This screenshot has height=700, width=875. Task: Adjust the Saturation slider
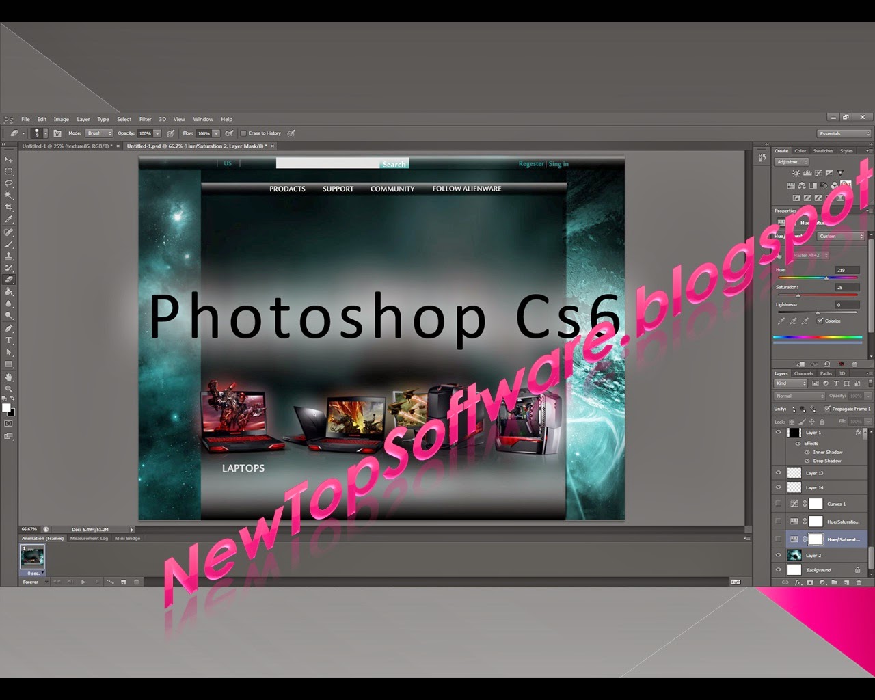coord(798,295)
